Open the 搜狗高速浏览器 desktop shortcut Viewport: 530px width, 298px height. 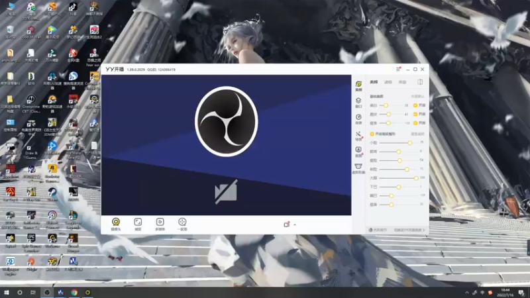(73, 80)
